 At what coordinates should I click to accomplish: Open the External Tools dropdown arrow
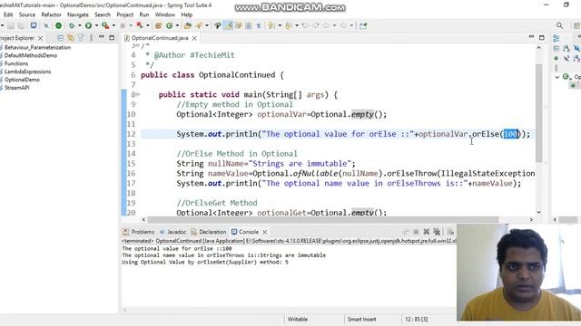[113, 25]
